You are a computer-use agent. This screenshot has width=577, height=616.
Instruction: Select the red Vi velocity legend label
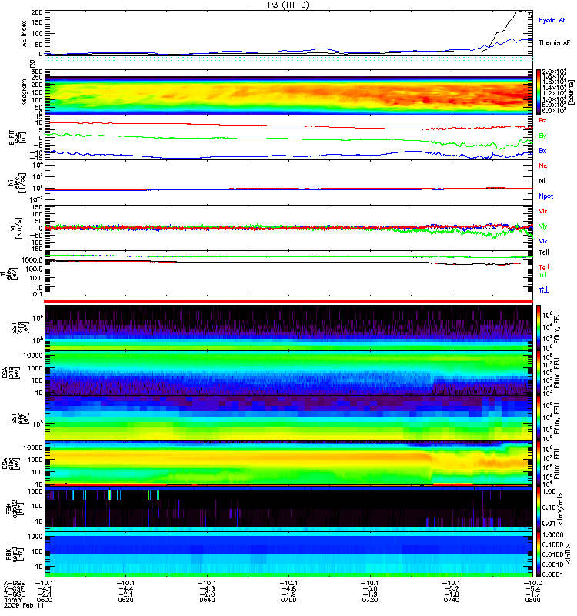tap(542, 211)
